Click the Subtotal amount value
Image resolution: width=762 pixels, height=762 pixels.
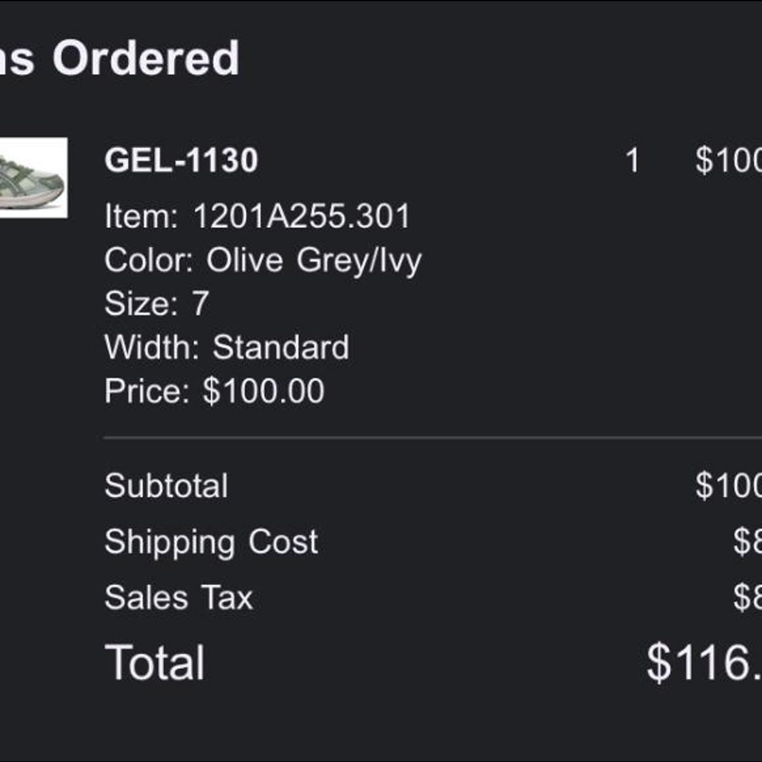[x=729, y=486]
